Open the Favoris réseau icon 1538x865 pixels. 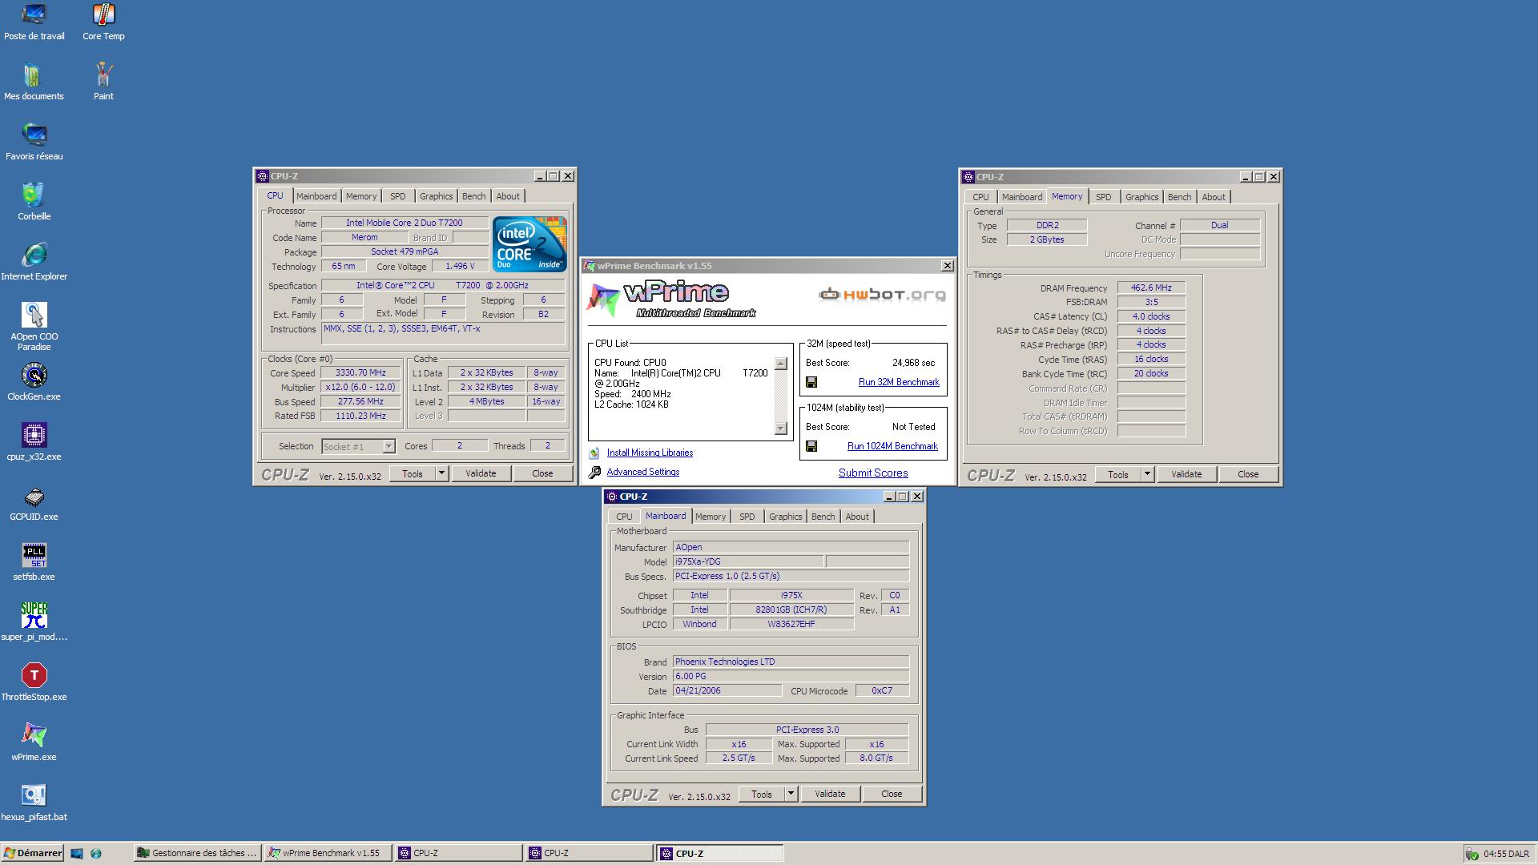[x=34, y=142]
